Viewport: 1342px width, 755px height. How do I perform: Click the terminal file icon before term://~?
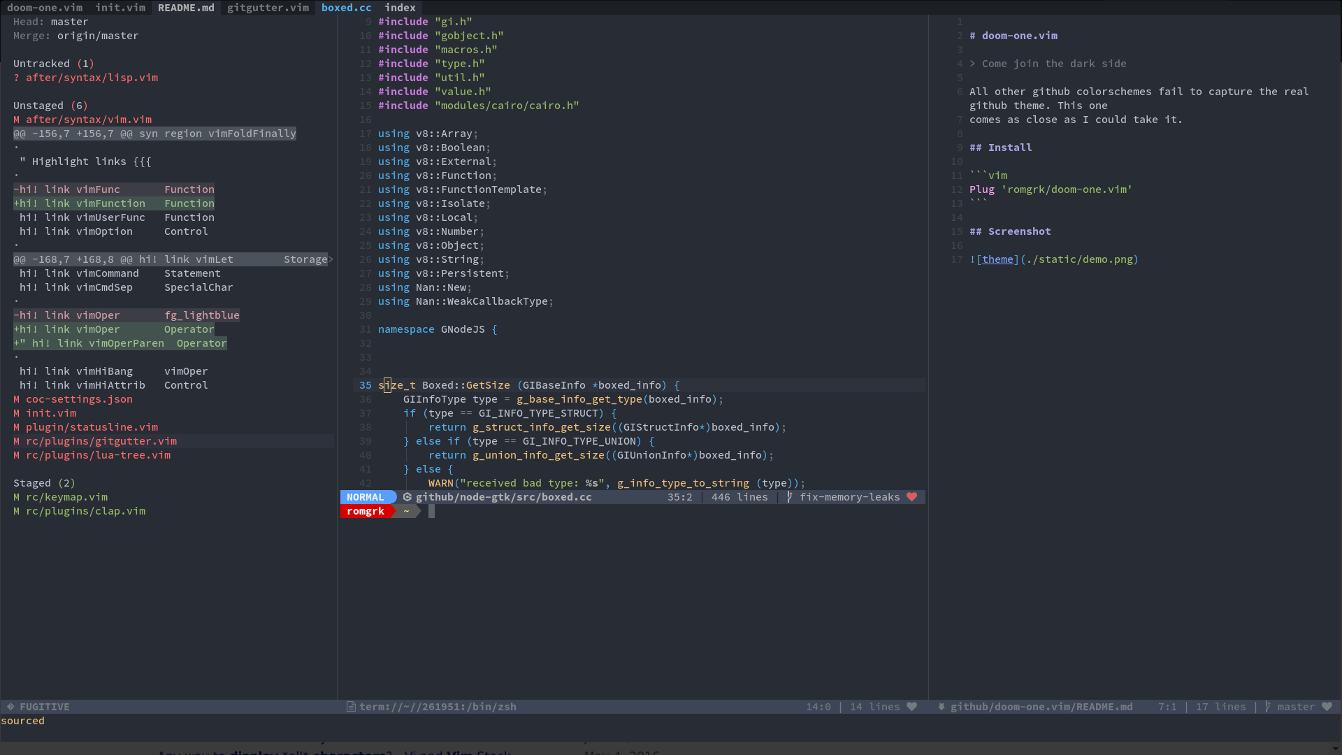coord(351,707)
